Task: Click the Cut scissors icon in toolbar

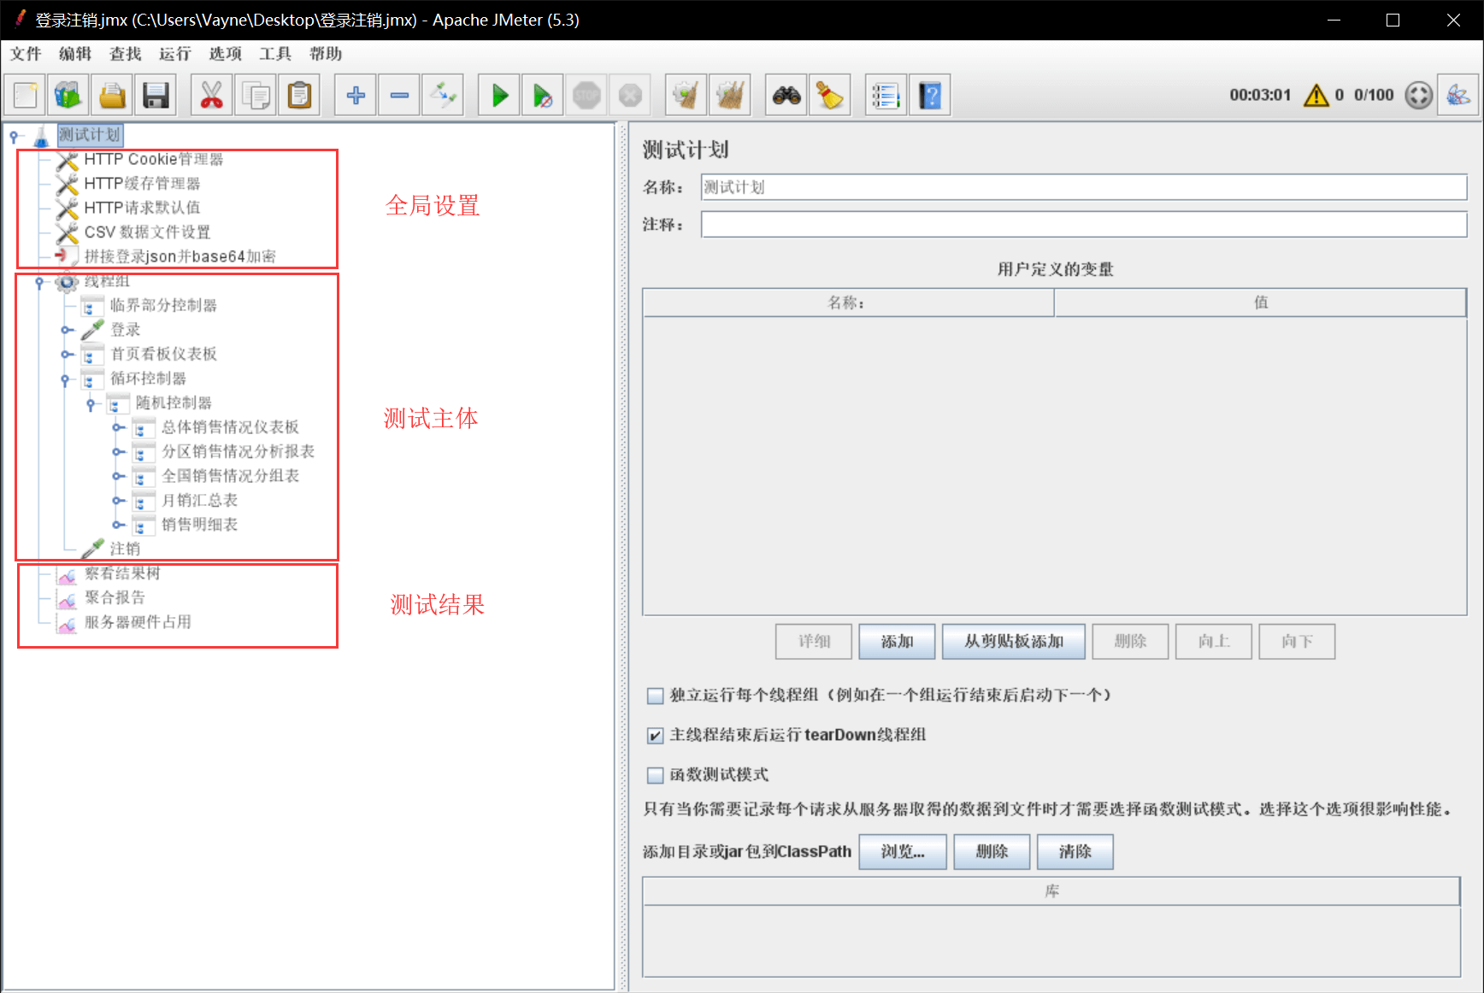Action: (x=211, y=95)
